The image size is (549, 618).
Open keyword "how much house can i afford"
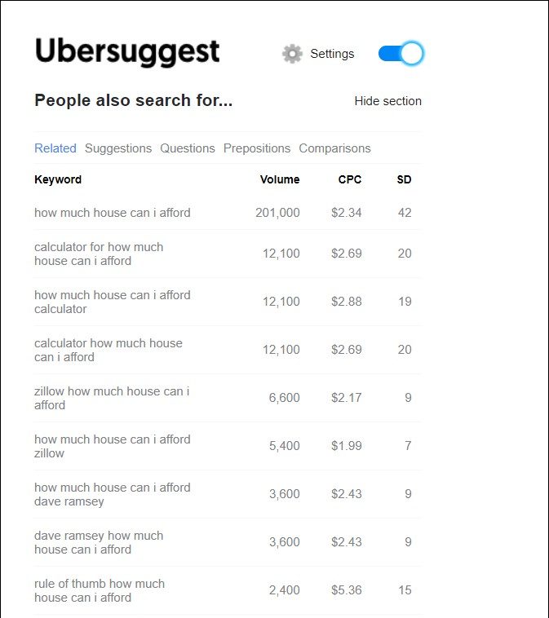click(x=113, y=213)
